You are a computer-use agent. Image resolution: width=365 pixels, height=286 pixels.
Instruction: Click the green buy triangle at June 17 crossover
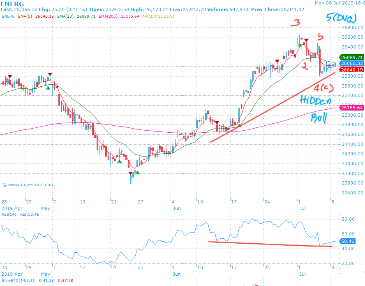tap(239, 126)
